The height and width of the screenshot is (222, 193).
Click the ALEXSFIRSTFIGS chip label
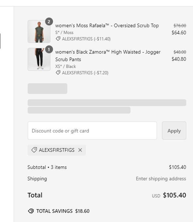[57, 150]
